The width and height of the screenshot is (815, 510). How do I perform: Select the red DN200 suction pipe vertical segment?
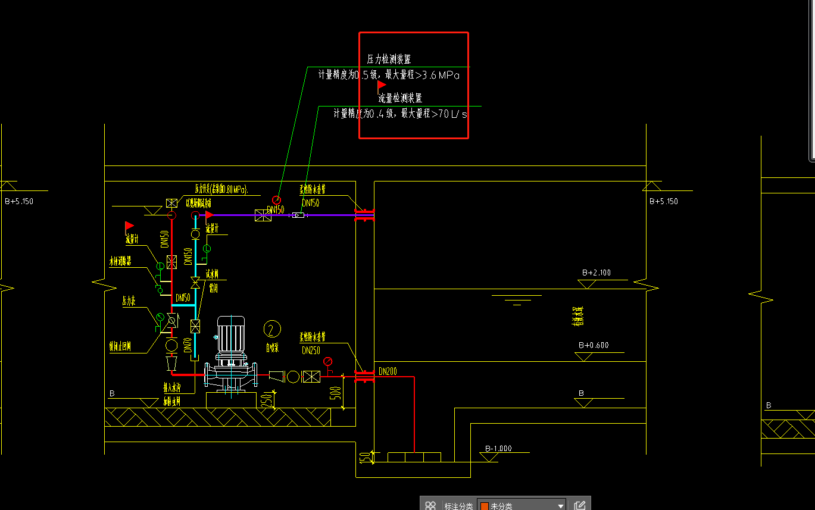(x=414, y=414)
